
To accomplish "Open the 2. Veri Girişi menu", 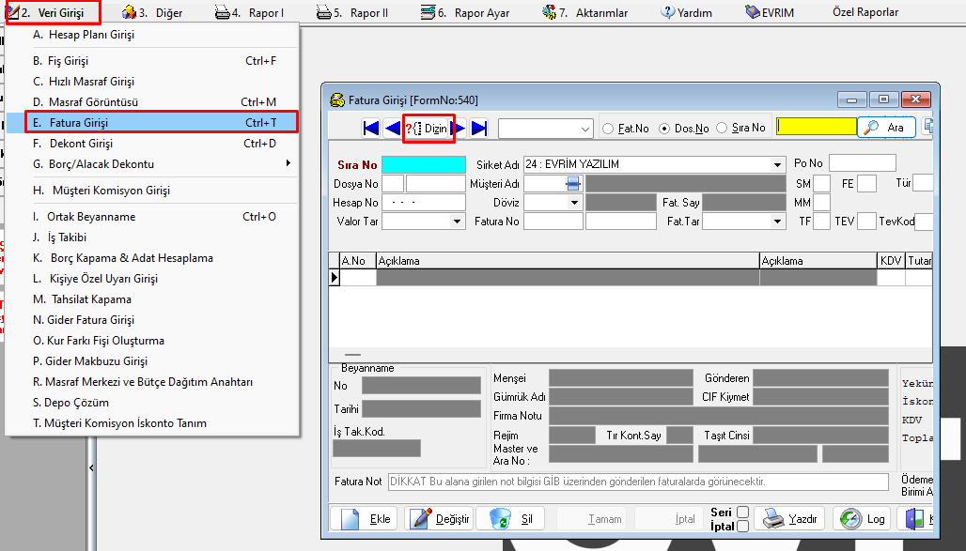I will pyautogui.click(x=53, y=12).
